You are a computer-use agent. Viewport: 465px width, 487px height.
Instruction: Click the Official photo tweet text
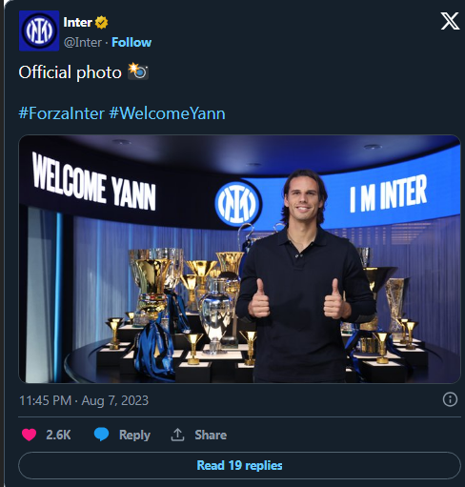pos(71,72)
